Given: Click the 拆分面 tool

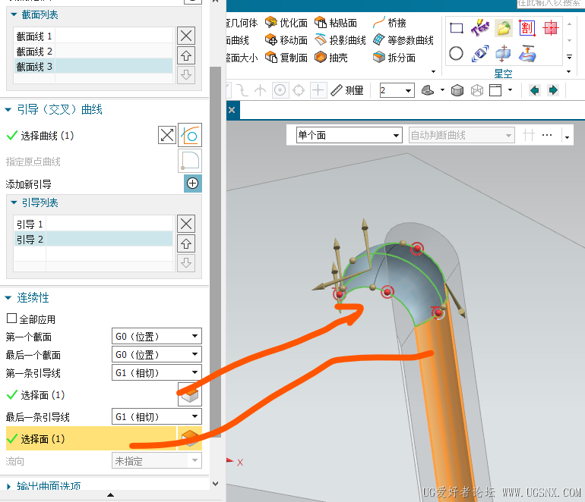Looking at the screenshot, I should pyautogui.click(x=394, y=58).
